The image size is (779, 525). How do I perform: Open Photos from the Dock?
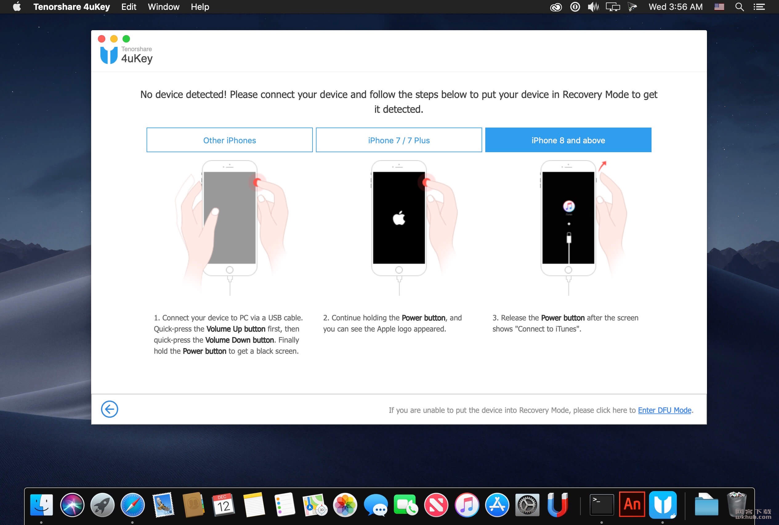click(x=345, y=505)
